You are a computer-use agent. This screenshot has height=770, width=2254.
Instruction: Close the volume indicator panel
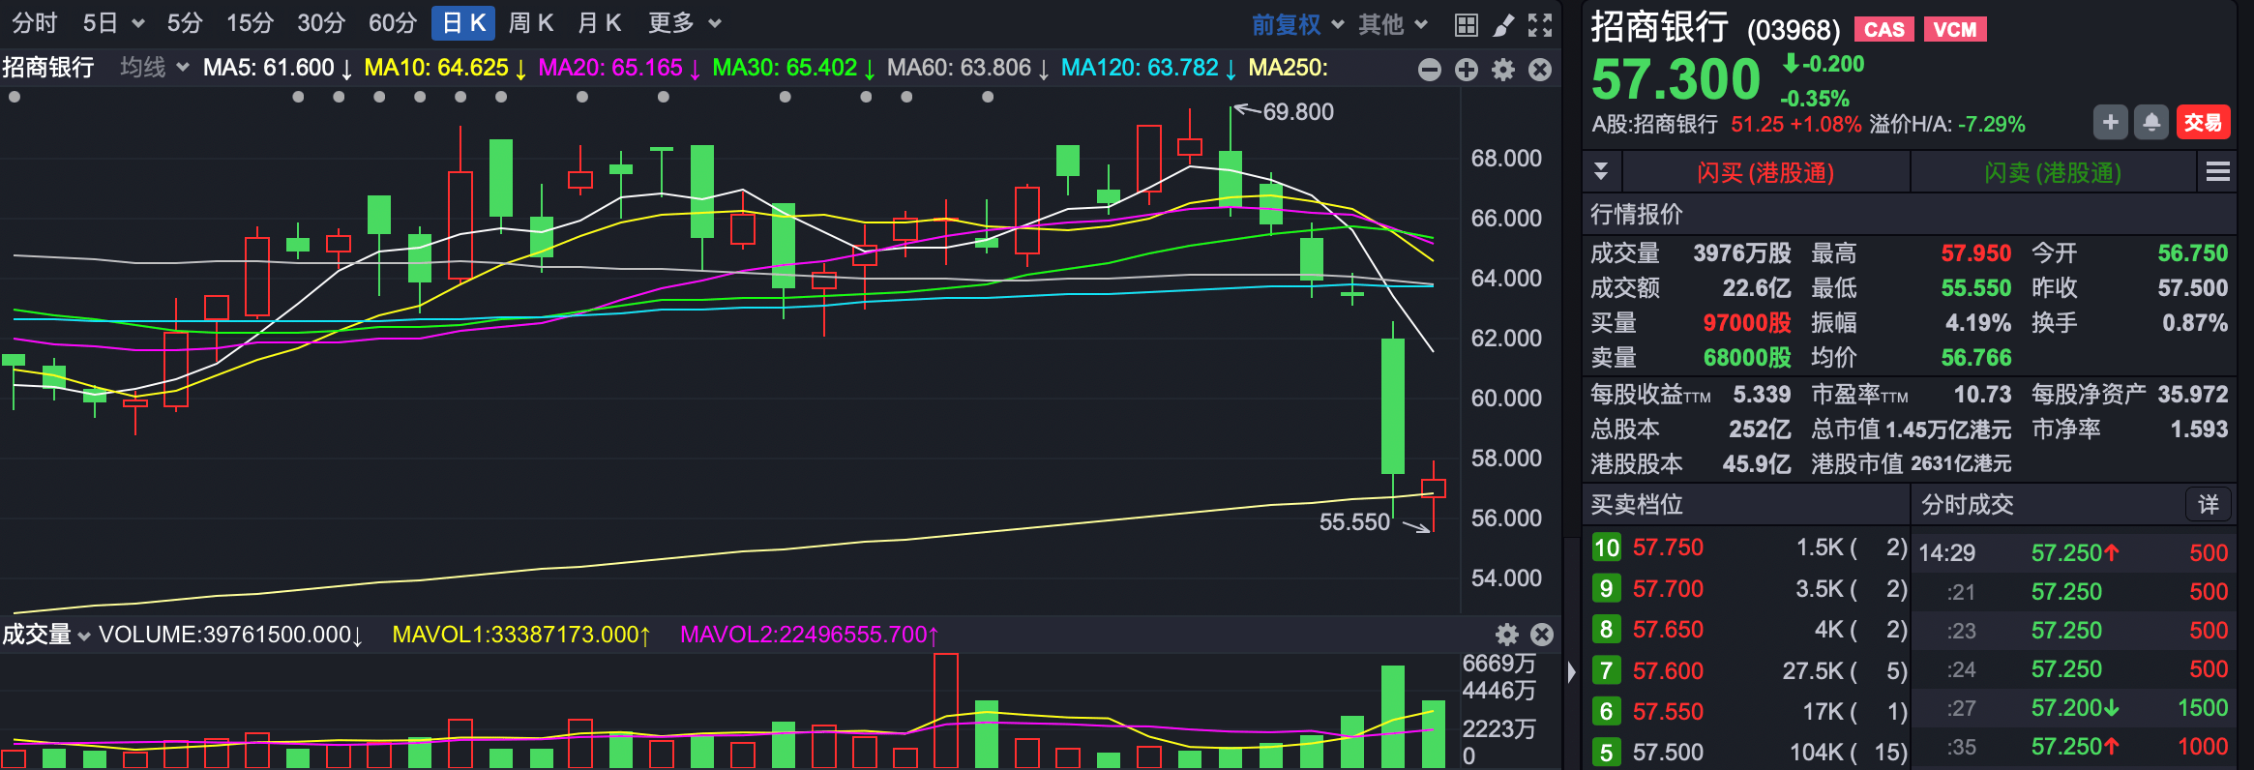click(x=1542, y=635)
